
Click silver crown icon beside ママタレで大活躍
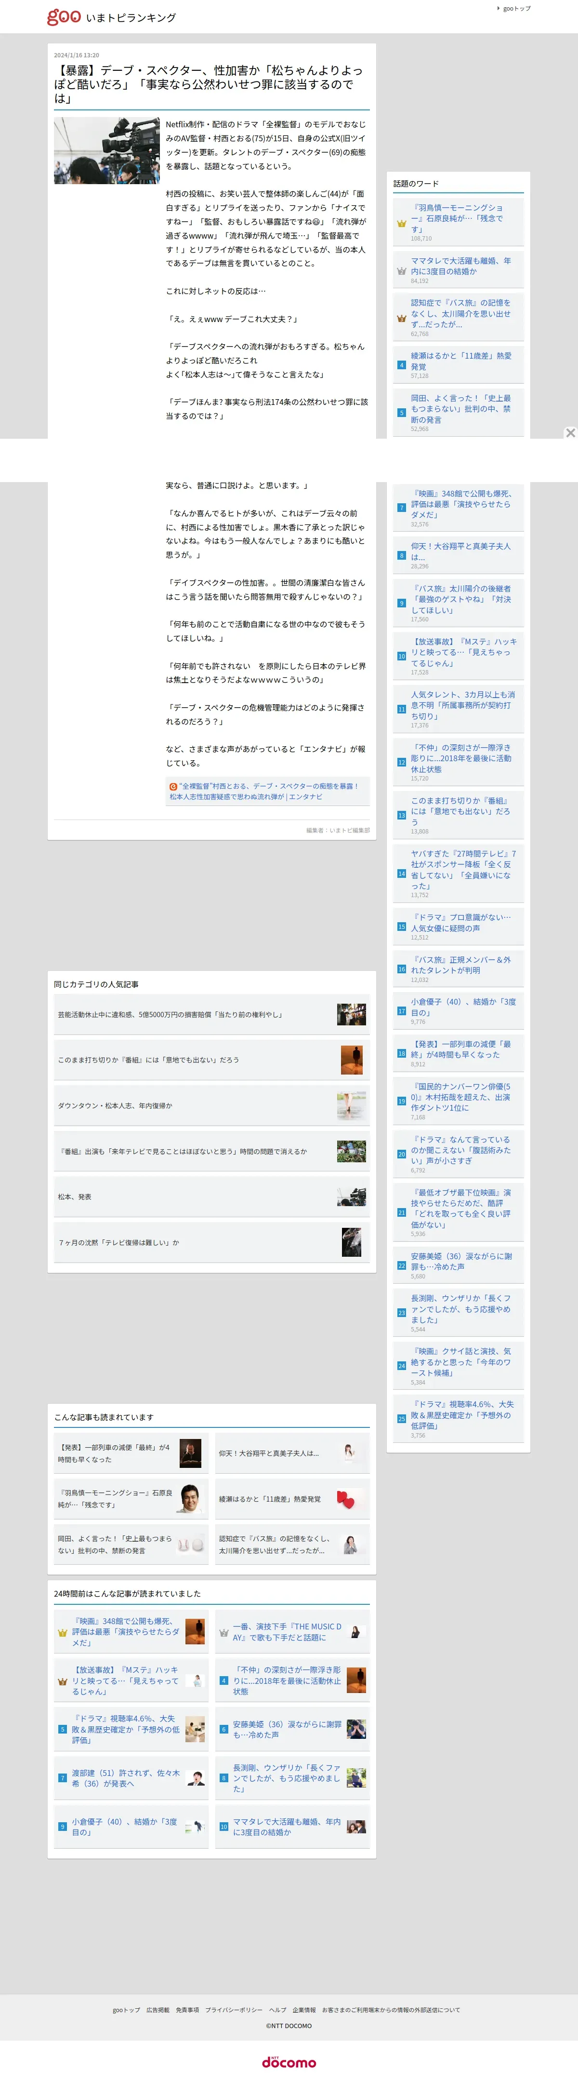[x=401, y=271]
